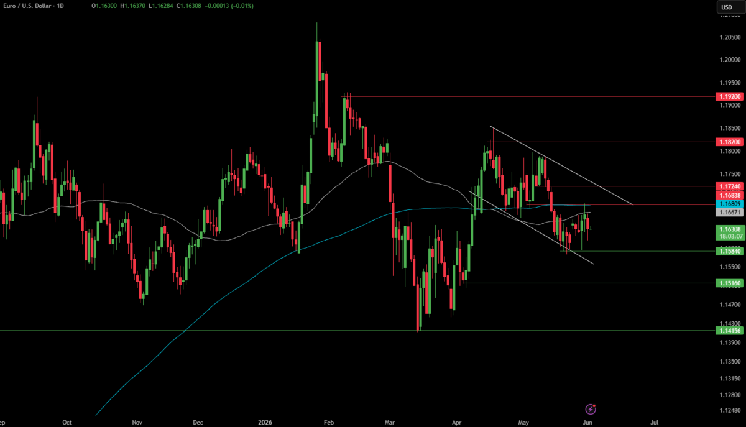
Task: Click the 1.16308 current price label
Action: [x=729, y=229]
